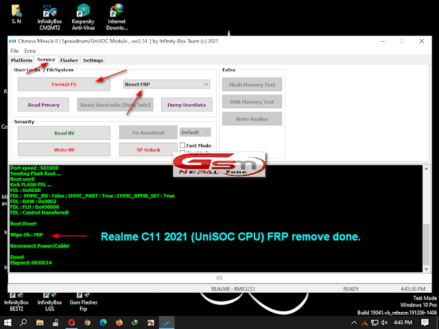Launch Kaspersky Anti-Virus desktop shortcut
Image resolution: width=439 pixels, height=329 pixels.
coord(83,17)
